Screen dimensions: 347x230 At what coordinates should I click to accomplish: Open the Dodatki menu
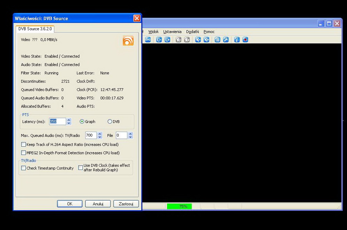click(192, 32)
